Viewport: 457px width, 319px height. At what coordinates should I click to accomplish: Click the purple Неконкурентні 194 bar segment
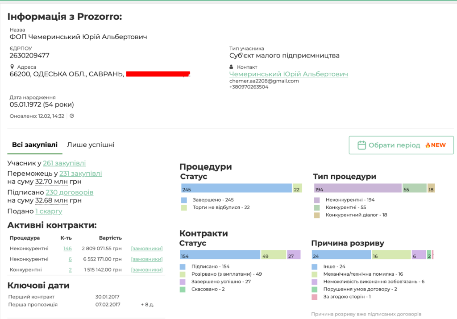click(x=357, y=188)
